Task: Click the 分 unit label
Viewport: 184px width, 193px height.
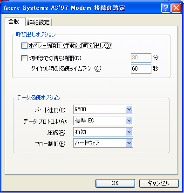Action: (x=156, y=57)
